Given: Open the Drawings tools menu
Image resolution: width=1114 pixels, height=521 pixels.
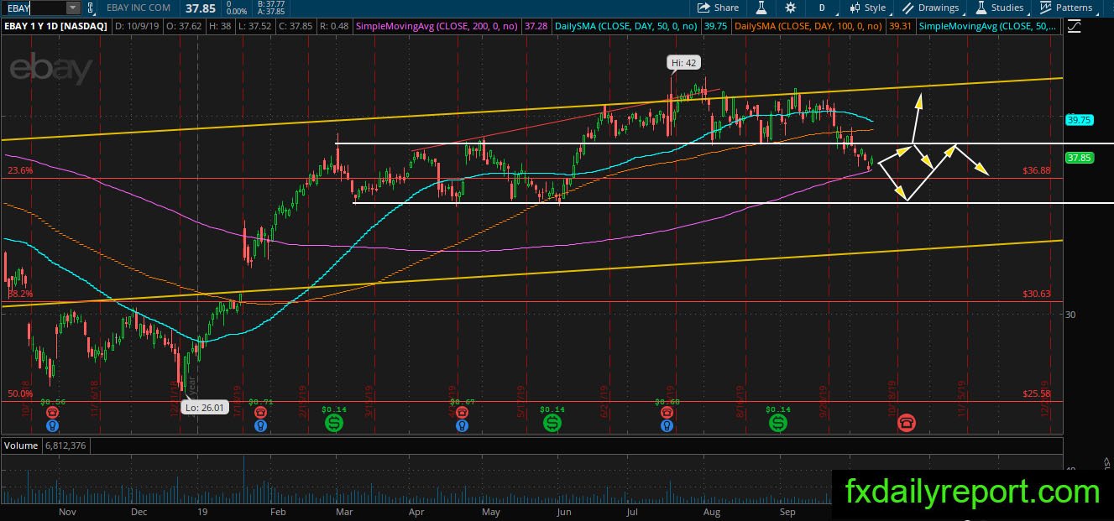Looking at the screenshot, I should 931,8.
